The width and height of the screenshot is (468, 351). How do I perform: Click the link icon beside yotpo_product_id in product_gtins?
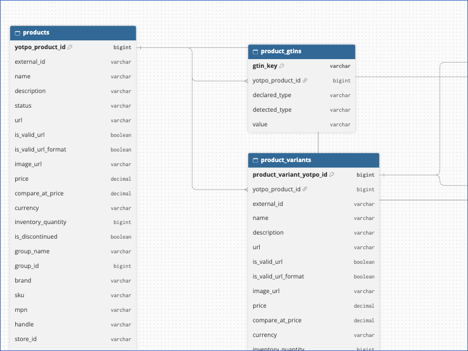[305, 81]
